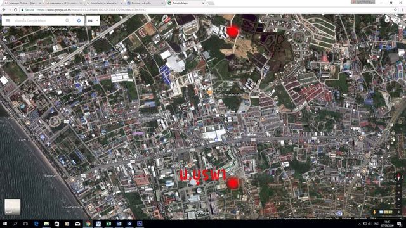Show hidden system tray icons
Image resolution: width=406 pixels, height=228 pixels.
click(x=360, y=224)
